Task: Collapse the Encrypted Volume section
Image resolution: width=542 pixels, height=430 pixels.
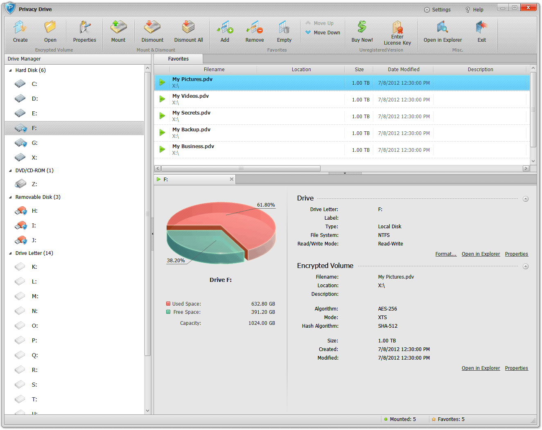Action: tap(526, 266)
